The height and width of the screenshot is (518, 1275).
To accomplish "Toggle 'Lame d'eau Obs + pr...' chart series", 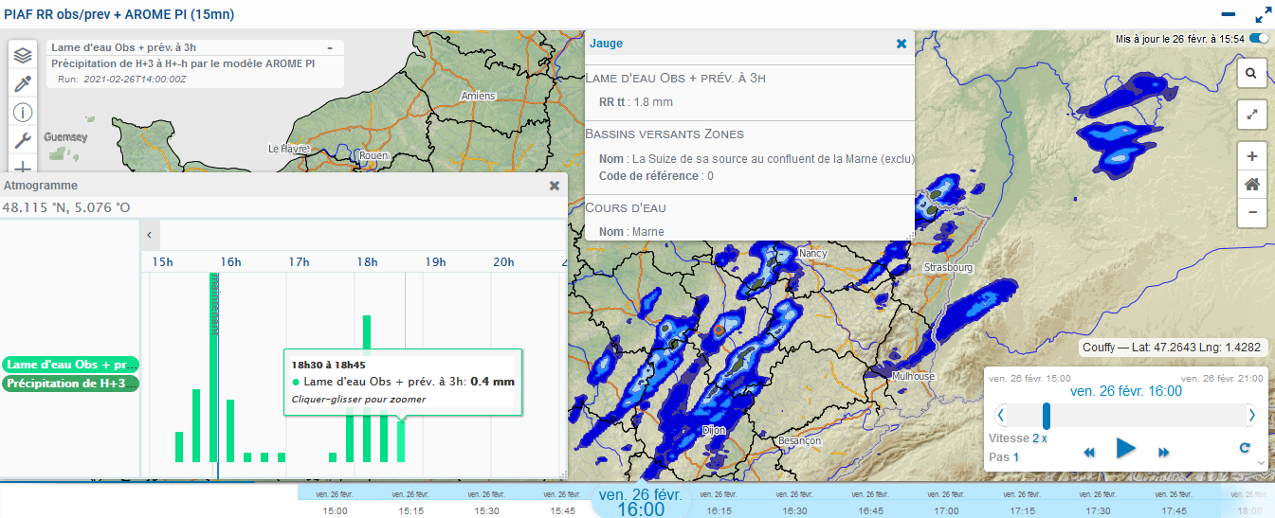I will pyautogui.click(x=70, y=365).
